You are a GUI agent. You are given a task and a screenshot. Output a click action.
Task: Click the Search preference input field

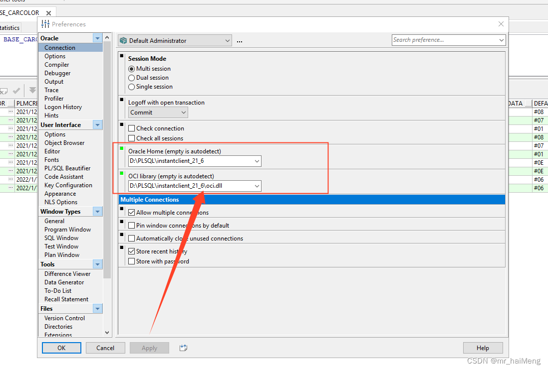(x=444, y=40)
